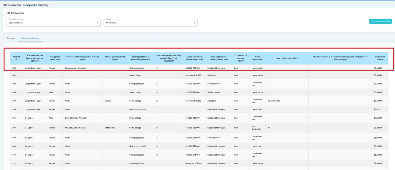Screen dimensions: 395x170
Task: Click the Investment Amount column header
Action: click(x=380, y=58)
